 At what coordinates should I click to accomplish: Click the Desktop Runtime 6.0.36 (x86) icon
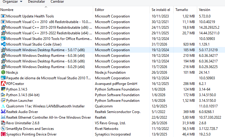3,61
